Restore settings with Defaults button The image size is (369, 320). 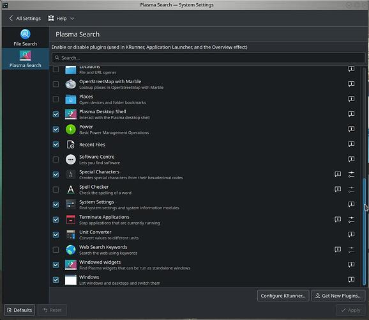[x=20, y=310]
